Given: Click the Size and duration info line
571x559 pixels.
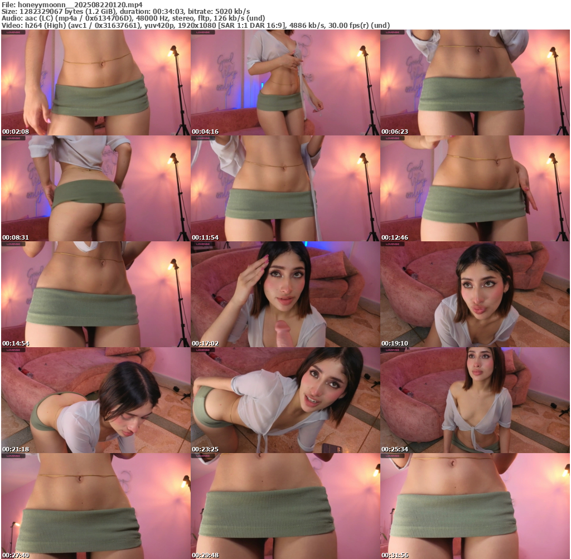Looking at the screenshot, I should (x=125, y=11).
